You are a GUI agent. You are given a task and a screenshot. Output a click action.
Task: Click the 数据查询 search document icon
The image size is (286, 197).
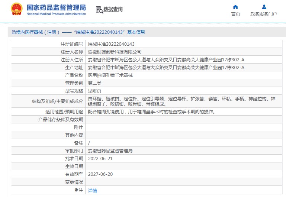pyautogui.click(x=99, y=10)
